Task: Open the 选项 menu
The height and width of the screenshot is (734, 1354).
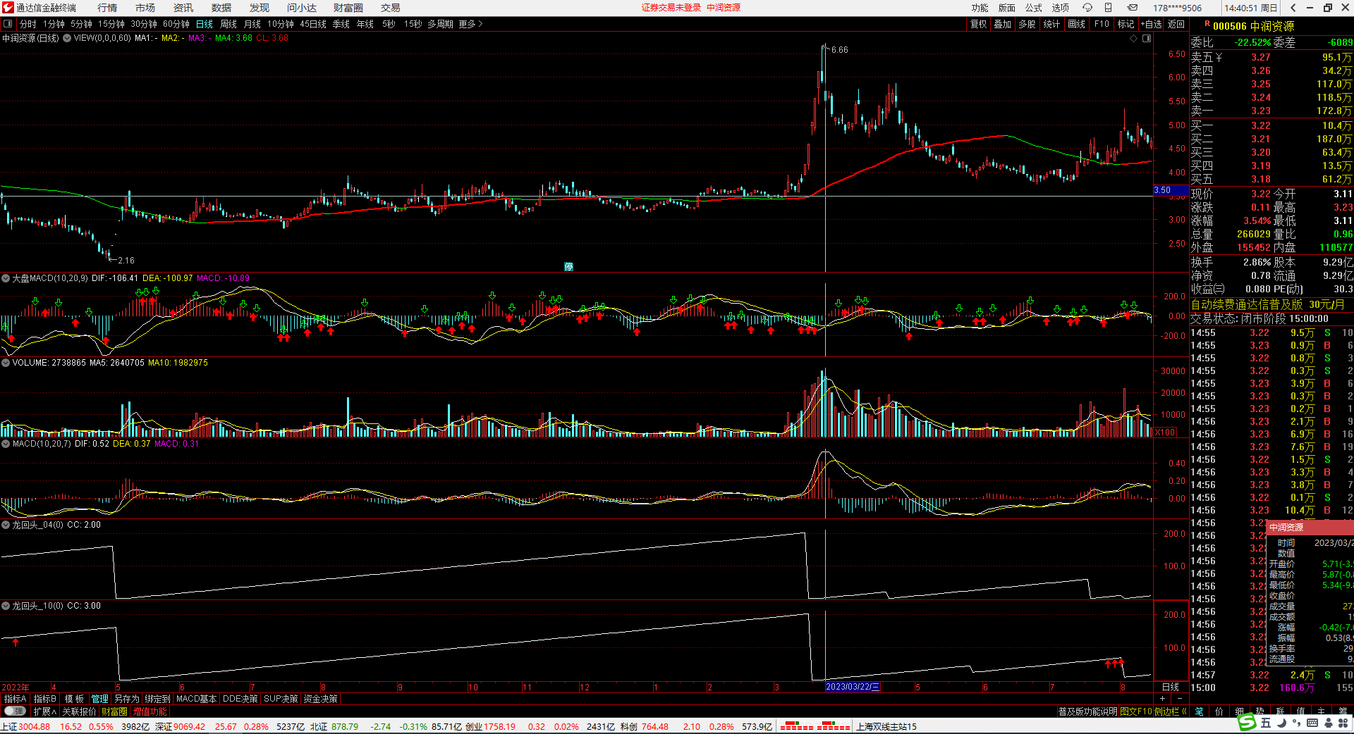Action: click(1060, 8)
